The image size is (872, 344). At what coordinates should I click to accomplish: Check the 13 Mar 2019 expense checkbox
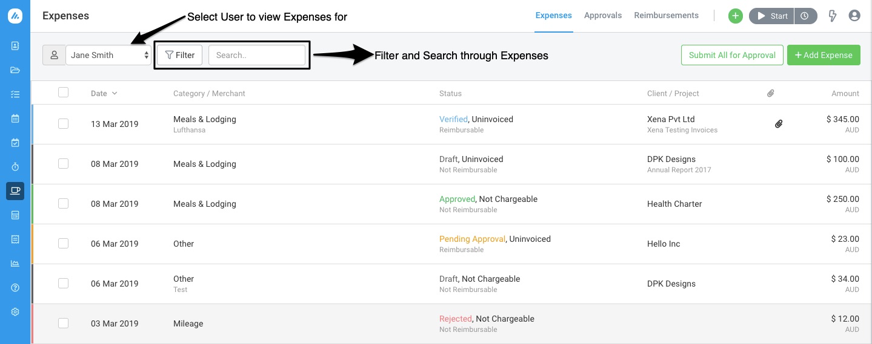tap(63, 123)
